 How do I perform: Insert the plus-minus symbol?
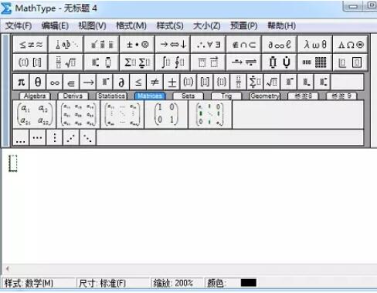tap(172, 83)
